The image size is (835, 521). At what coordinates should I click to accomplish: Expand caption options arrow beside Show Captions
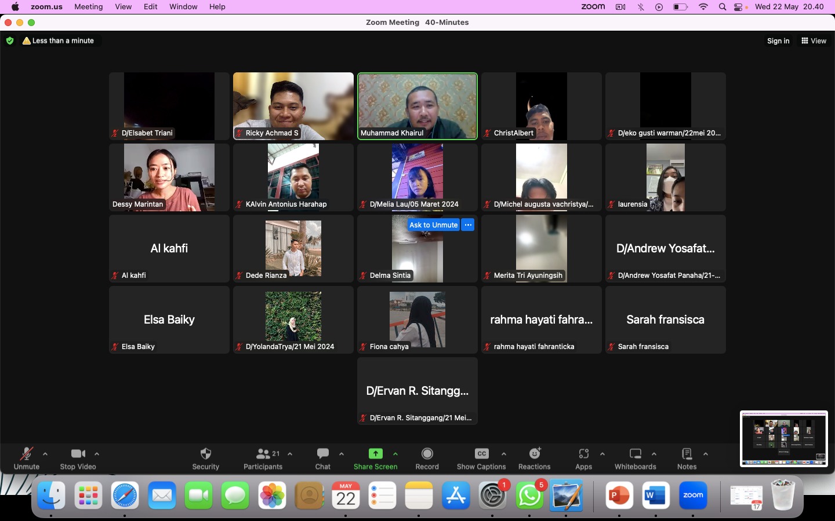coord(504,454)
